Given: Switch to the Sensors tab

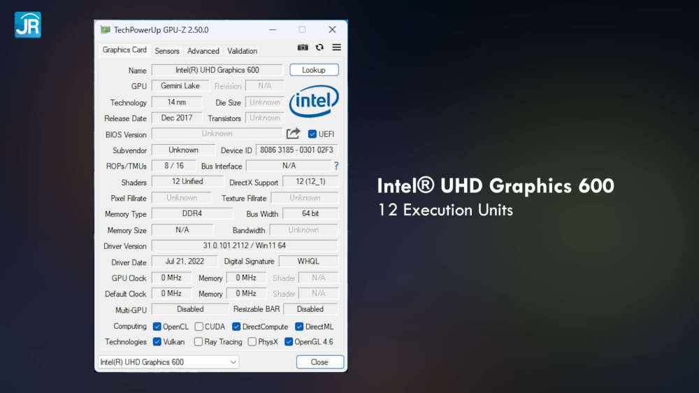Looking at the screenshot, I should pos(167,51).
